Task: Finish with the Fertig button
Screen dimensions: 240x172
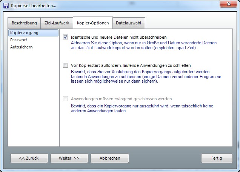Action: coord(217,158)
